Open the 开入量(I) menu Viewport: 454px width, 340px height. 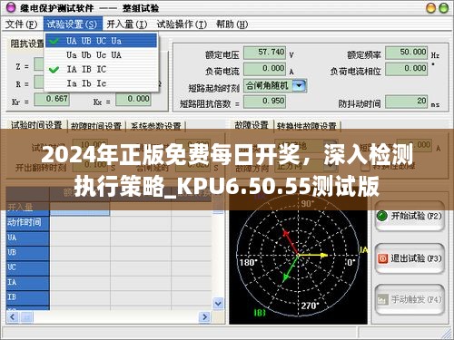126,24
